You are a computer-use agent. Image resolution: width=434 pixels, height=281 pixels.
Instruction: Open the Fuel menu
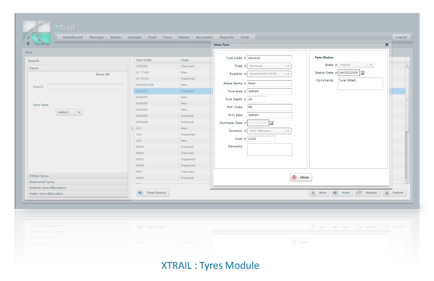[x=152, y=37]
